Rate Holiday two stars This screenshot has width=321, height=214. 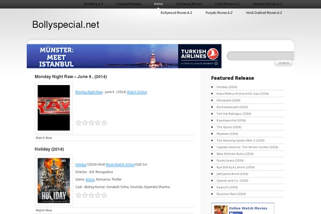85,195
